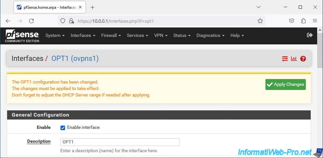
Task: Click 'The OPT1 configuration has been changed.' text
Action: pyautogui.click(x=55, y=82)
